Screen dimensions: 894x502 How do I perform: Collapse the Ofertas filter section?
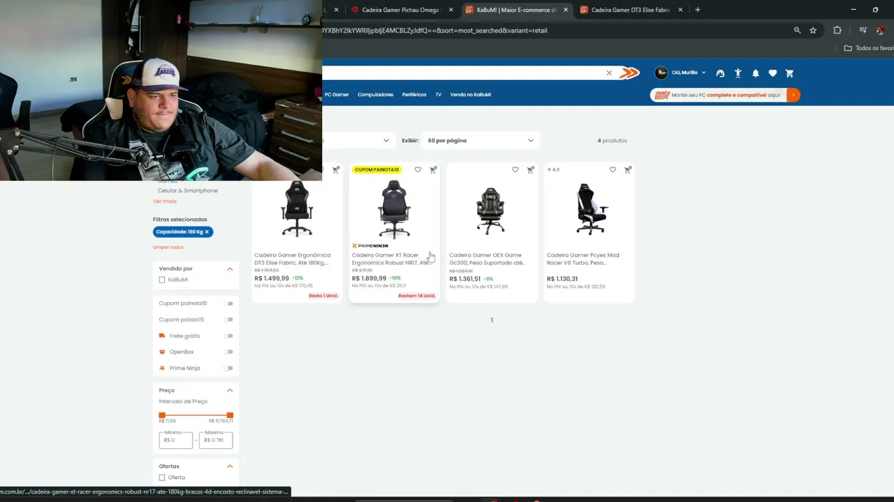(x=230, y=466)
